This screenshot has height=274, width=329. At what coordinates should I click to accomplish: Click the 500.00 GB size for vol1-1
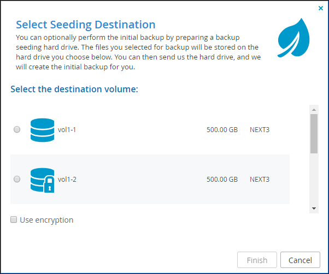point(222,130)
